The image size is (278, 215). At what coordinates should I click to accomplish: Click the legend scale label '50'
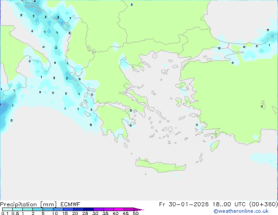[x=135, y=213]
